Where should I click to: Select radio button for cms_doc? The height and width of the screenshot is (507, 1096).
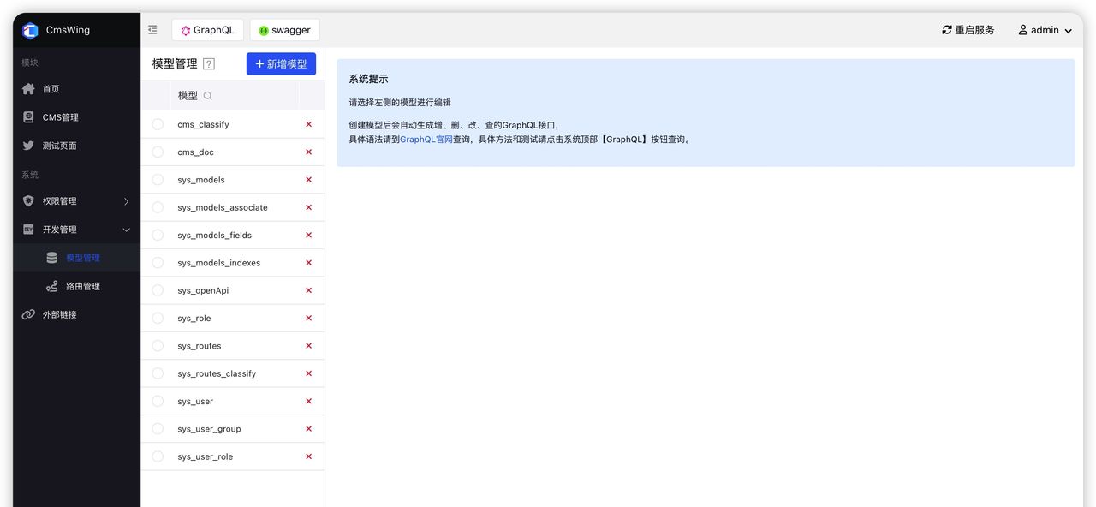158,152
